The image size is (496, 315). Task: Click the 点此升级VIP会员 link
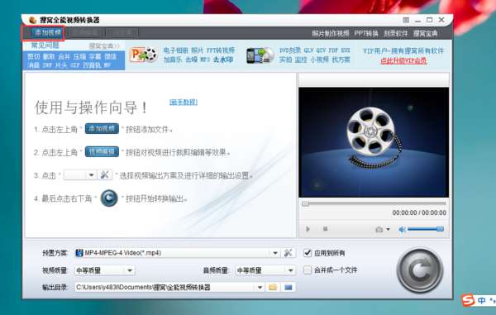pyautogui.click(x=403, y=60)
